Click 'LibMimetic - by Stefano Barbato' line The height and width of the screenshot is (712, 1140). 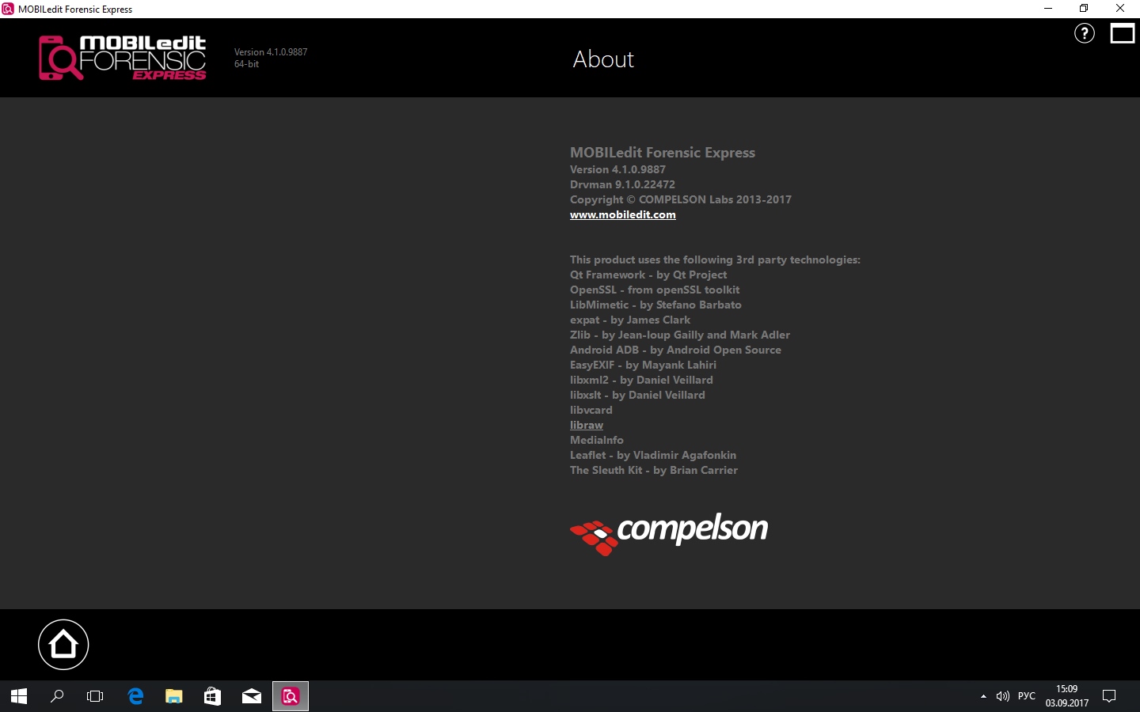pos(655,305)
